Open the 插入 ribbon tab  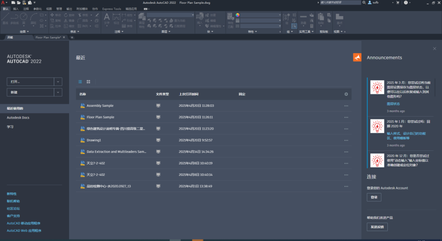(16, 9)
